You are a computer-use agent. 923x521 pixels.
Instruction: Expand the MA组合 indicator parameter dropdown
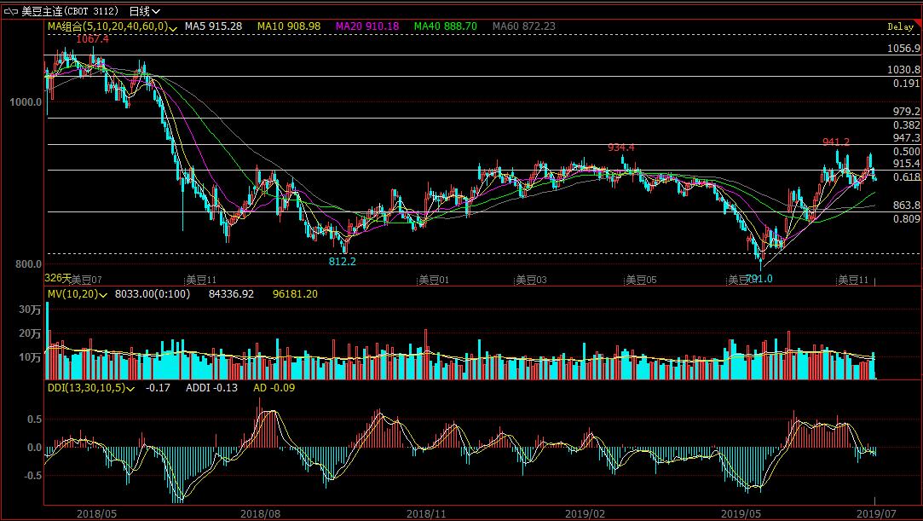click(x=174, y=27)
